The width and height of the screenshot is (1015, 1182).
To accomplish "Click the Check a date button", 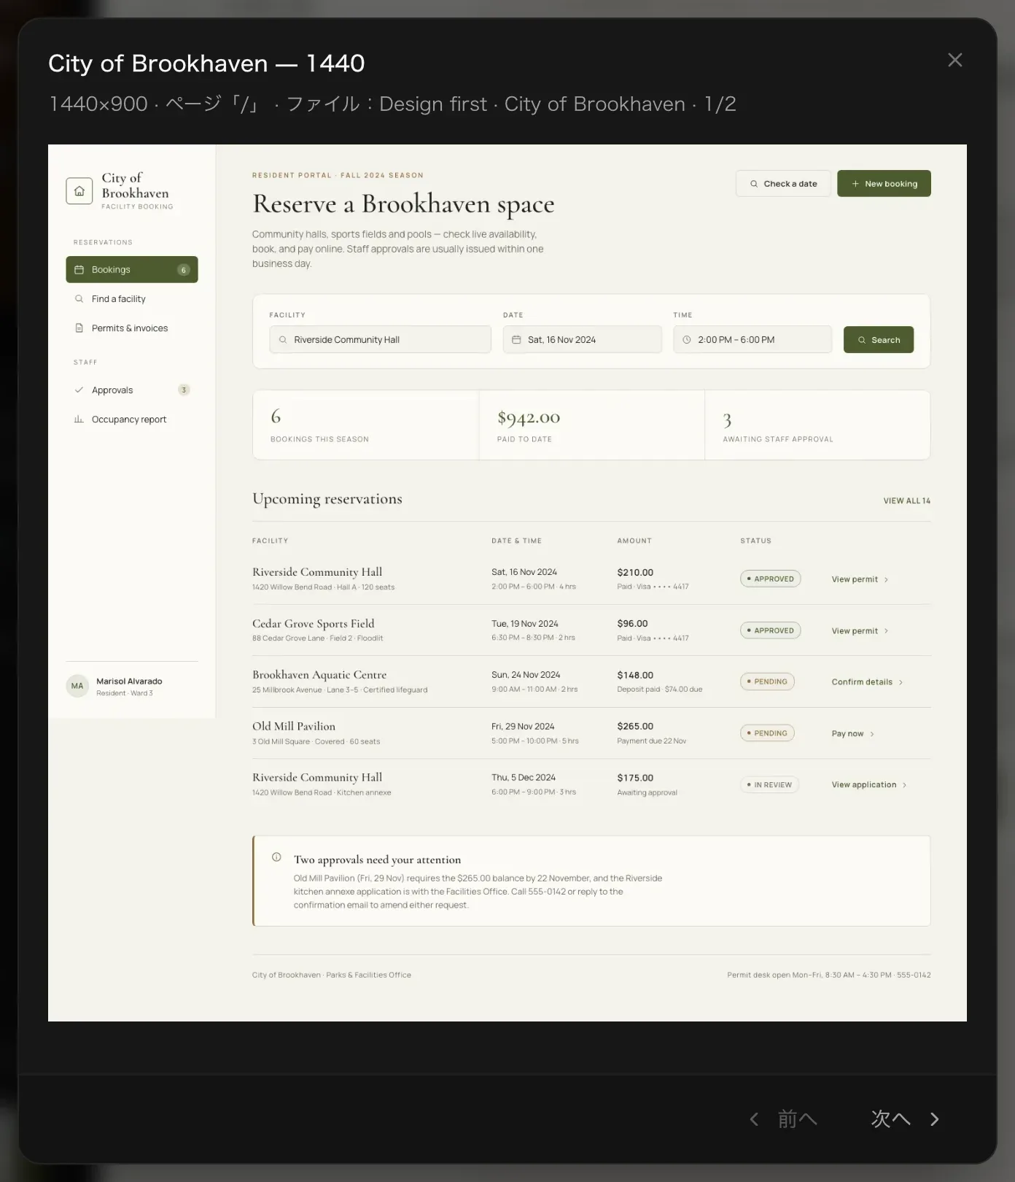I will tap(783, 184).
